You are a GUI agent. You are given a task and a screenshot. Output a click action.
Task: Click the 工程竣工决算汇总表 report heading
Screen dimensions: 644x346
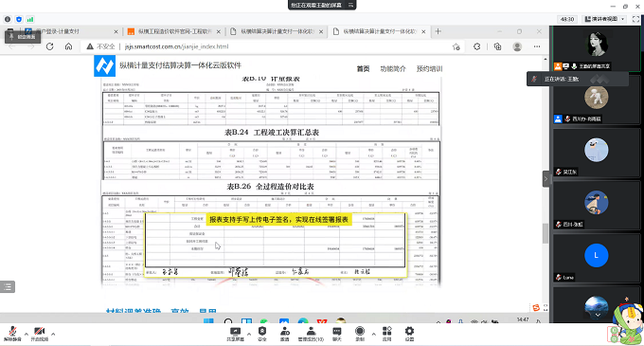[x=272, y=133]
